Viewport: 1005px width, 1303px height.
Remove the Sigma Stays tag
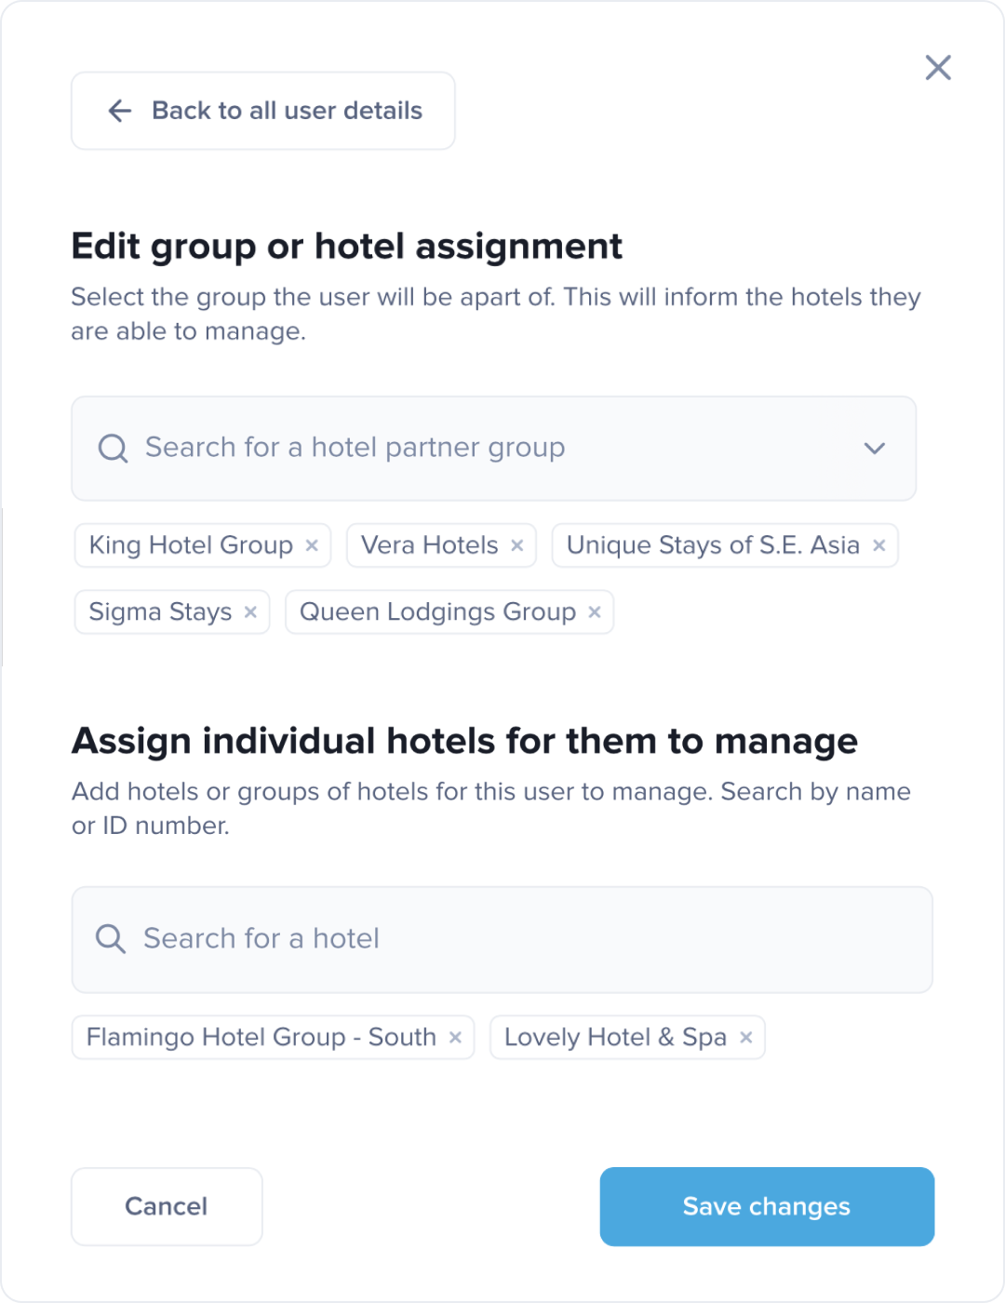[250, 612]
